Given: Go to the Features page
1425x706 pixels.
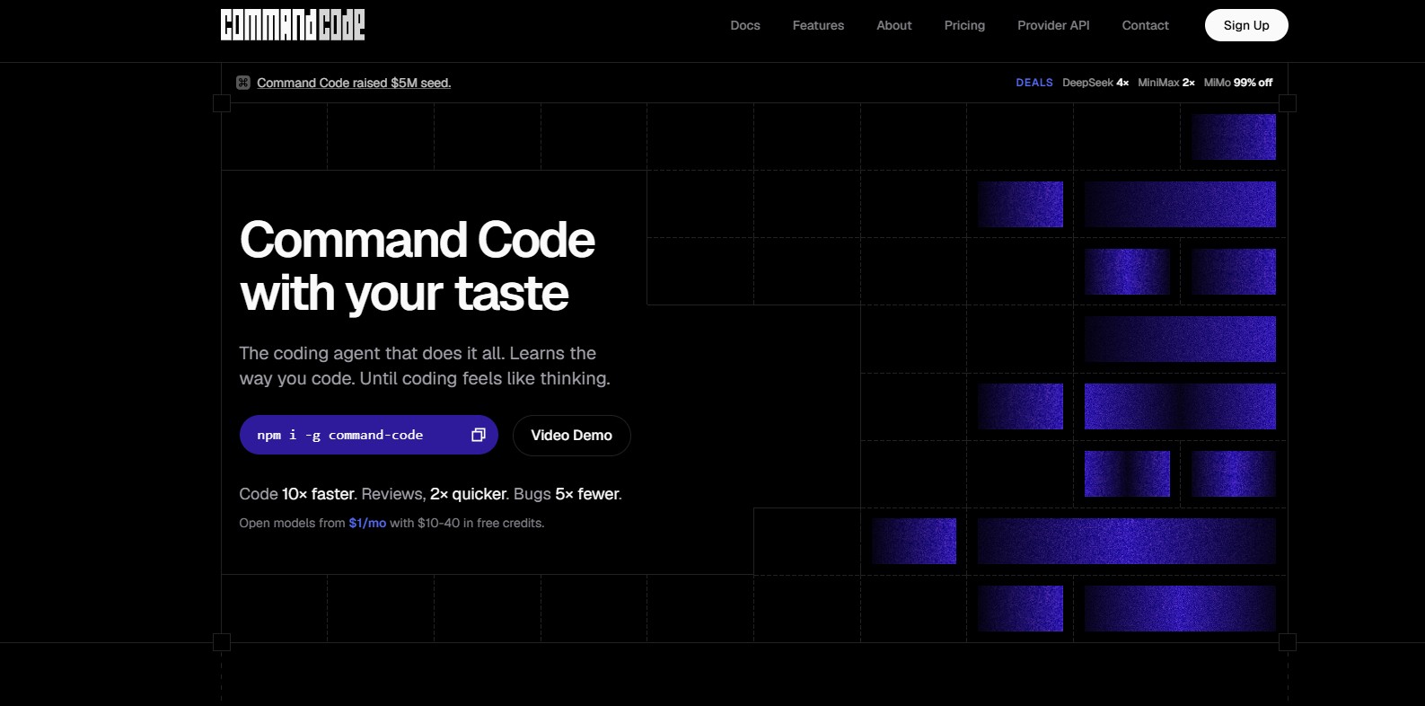Looking at the screenshot, I should pos(818,25).
